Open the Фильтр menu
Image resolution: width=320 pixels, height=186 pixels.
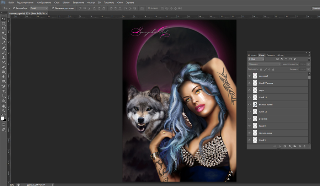pyautogui.click(x=91, y=2)
